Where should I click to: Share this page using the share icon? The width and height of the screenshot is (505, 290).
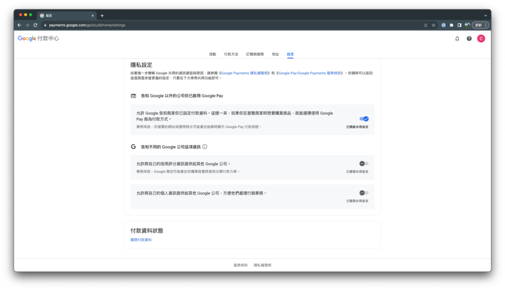click(426, 25)
